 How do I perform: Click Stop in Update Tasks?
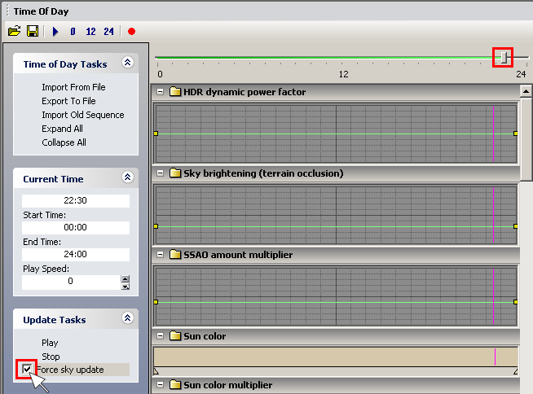pyautogui.click(x=51, y=357)
